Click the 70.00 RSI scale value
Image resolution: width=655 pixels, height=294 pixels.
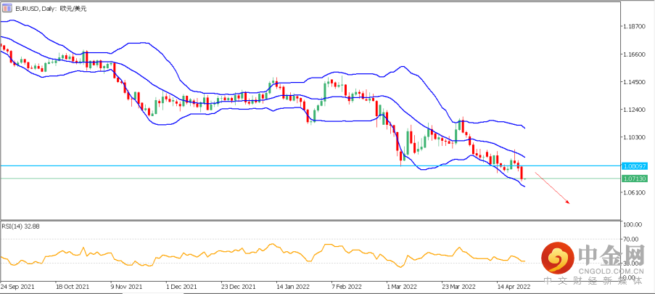tap(632, 240)
